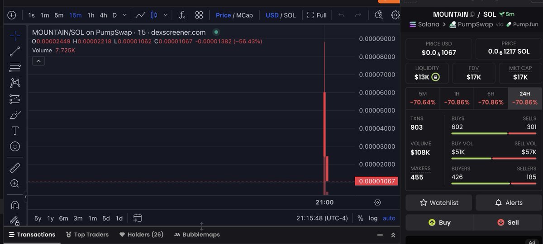
Task: Toggle the magnet mode tool
Action: coord(15,205)
